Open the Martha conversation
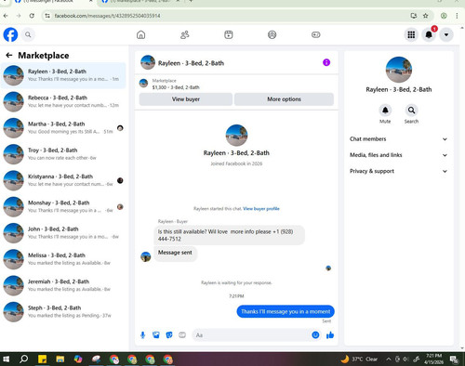 tap(63, 128)
